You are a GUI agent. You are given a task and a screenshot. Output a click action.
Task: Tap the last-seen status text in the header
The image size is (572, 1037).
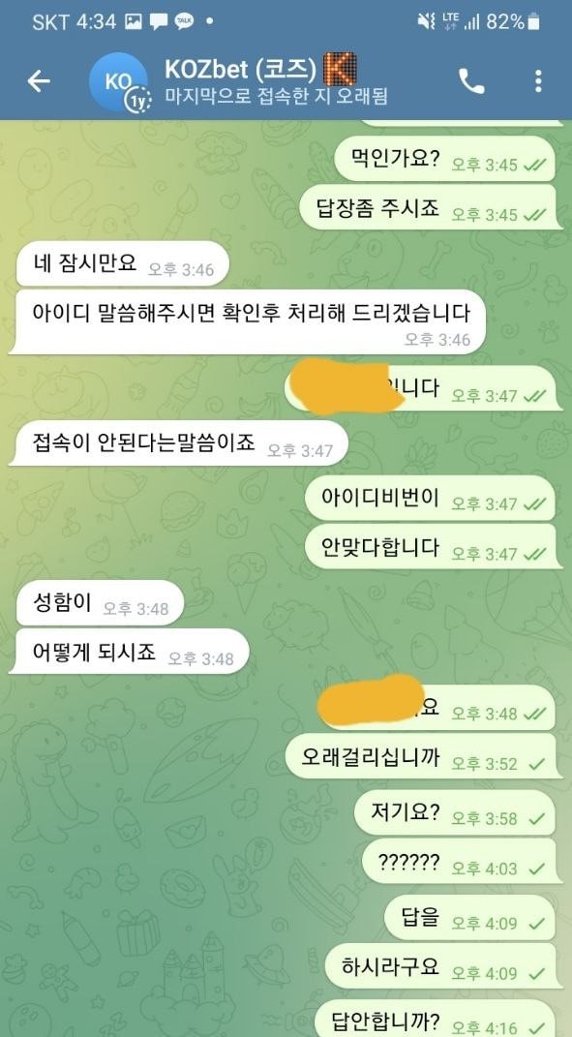point(275,97)
